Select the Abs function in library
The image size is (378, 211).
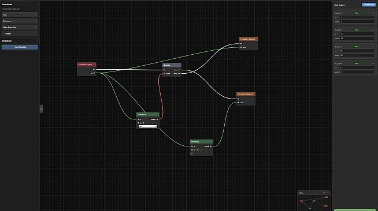20,15
